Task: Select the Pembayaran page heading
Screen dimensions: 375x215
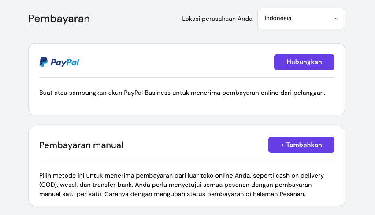Action: pos(59,19)
